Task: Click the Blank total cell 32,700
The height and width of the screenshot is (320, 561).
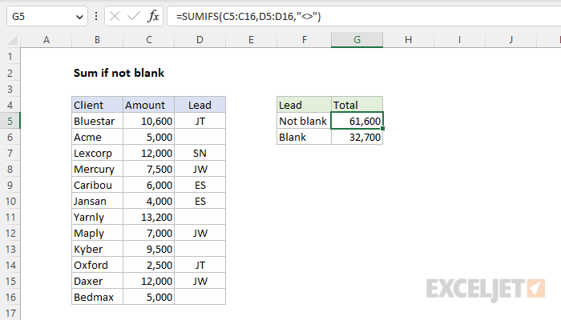Action: click(x=357, y=137)
